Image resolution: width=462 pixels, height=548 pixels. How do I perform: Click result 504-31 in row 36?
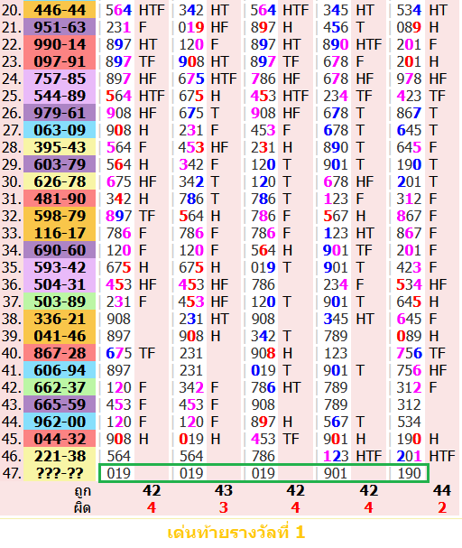click(60, 284)
